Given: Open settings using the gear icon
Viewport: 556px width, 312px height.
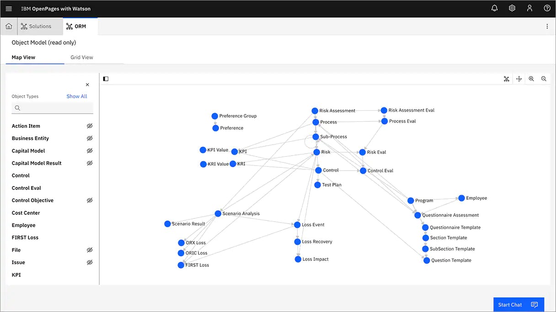Looking at the screenshot, I should click(512, 8).
